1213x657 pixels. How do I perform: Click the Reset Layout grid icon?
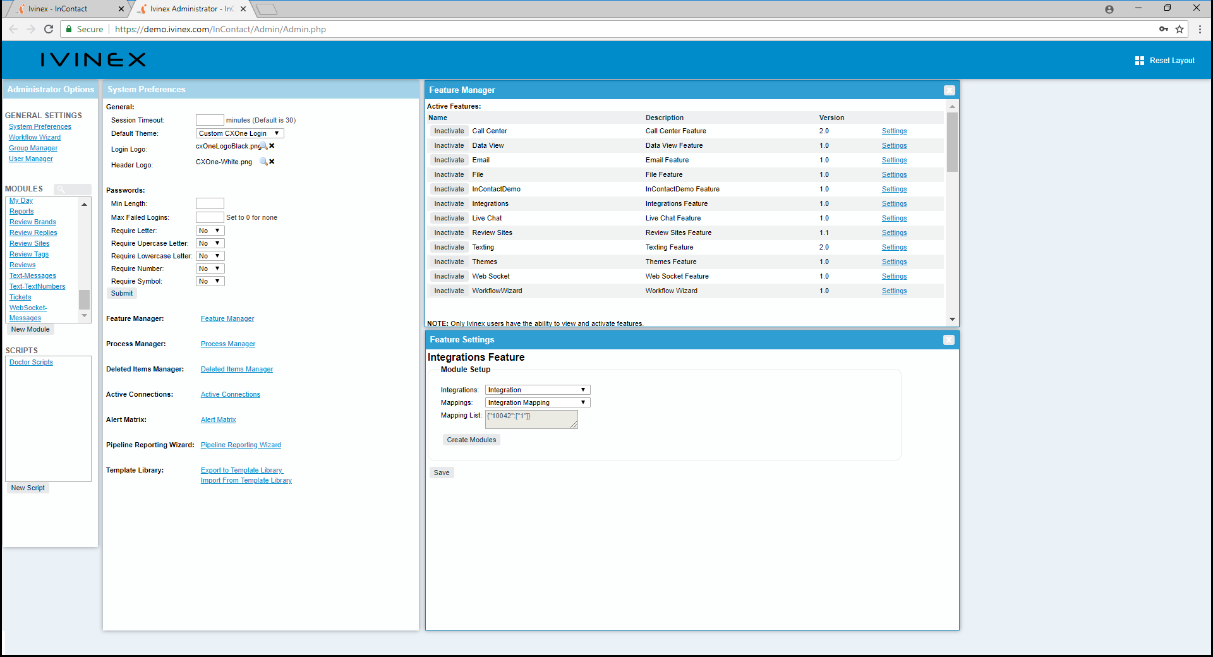(1139, 61)
